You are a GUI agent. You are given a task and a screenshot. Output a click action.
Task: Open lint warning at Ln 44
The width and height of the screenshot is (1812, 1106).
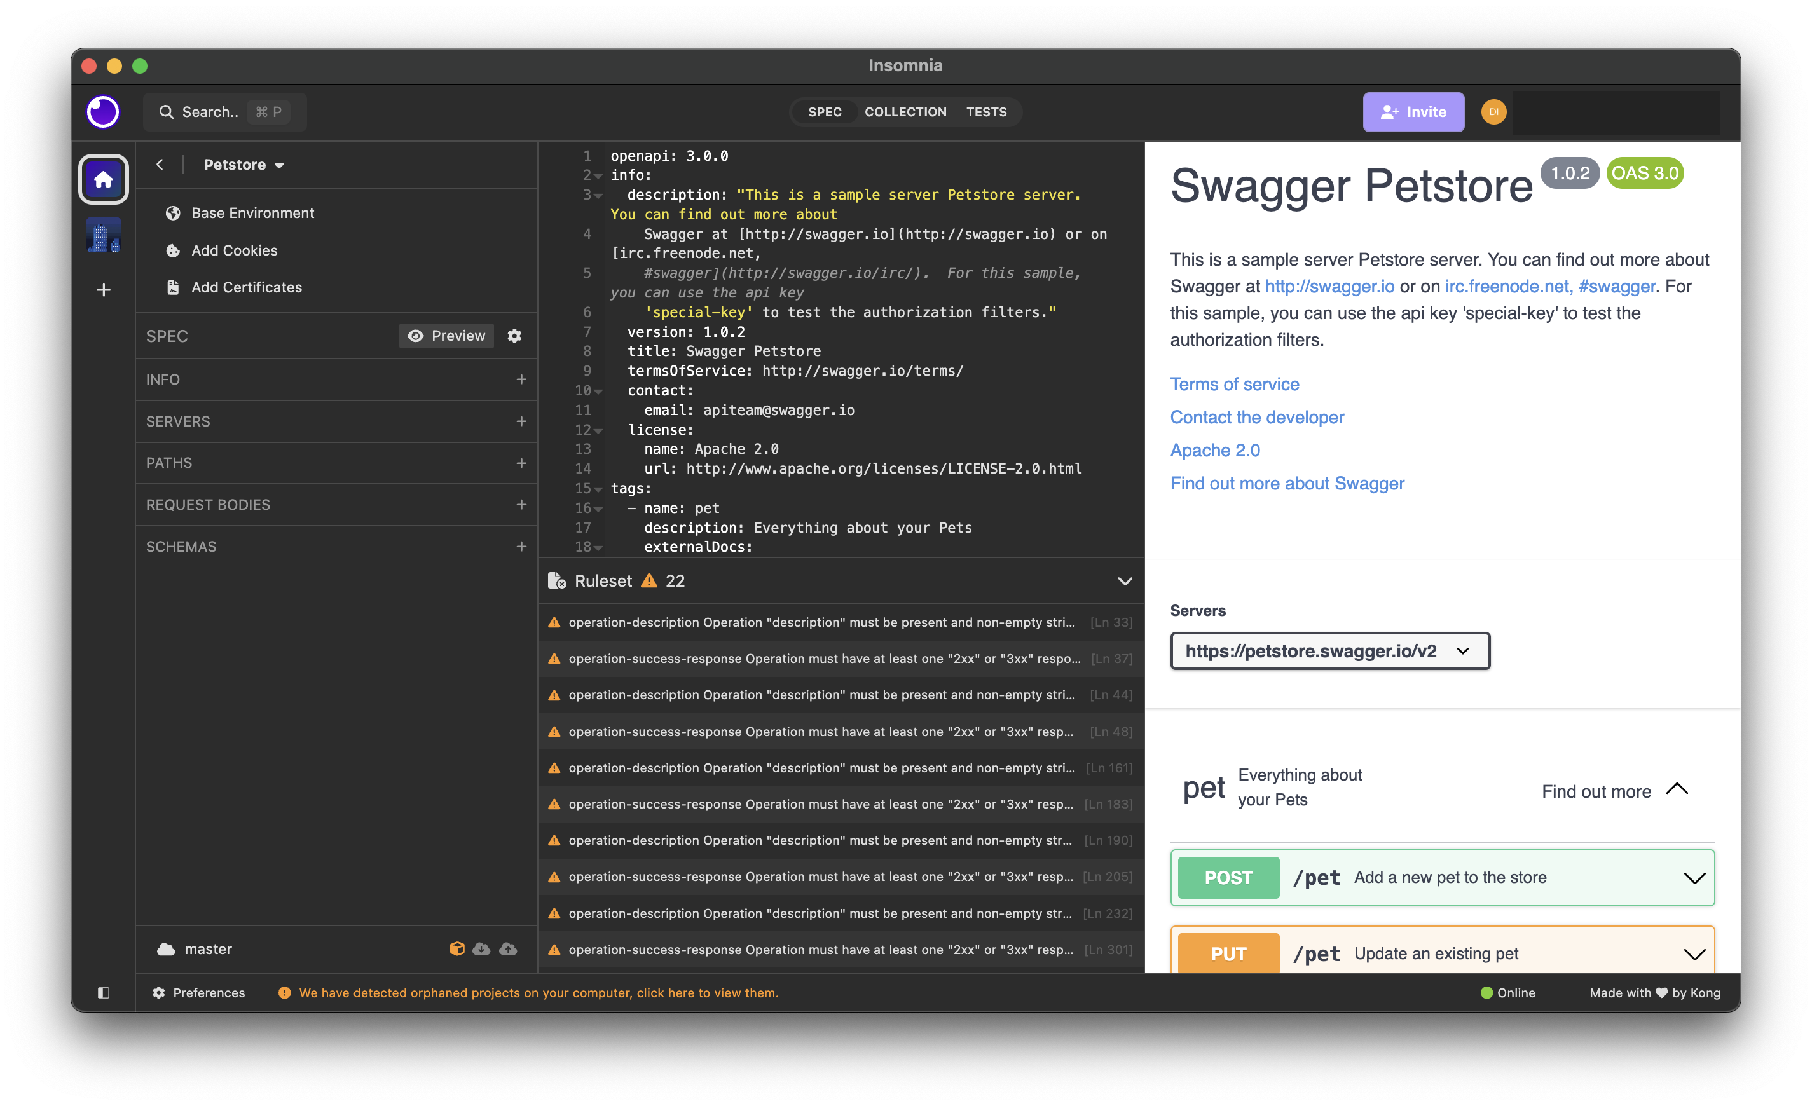coord(841,695)
